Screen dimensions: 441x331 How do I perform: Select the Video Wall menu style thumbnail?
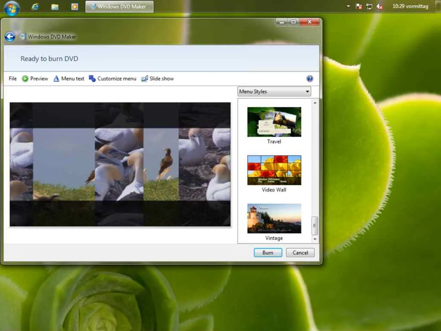point(274,170)
